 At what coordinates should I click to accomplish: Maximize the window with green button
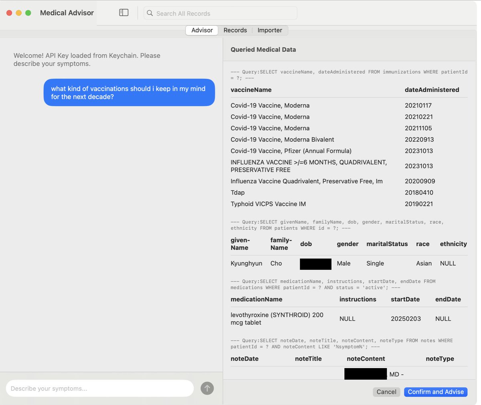point(28,13)
